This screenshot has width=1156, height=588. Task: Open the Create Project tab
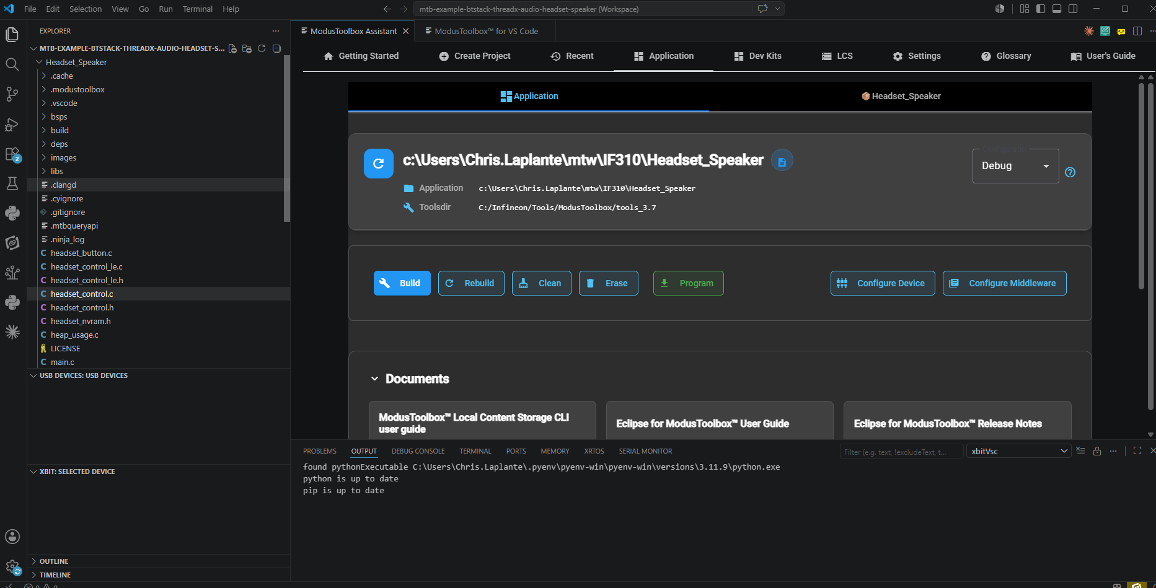pyautogui.click(x=475, y=56)
